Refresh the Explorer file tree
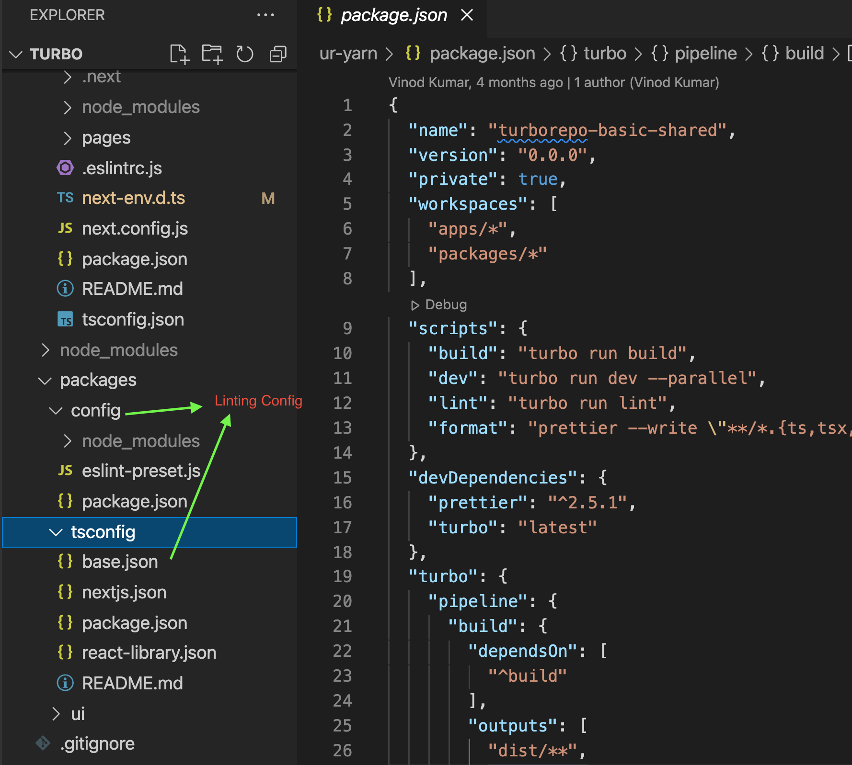The height and width of the screenshot is (765, 852). pos(245,54)
